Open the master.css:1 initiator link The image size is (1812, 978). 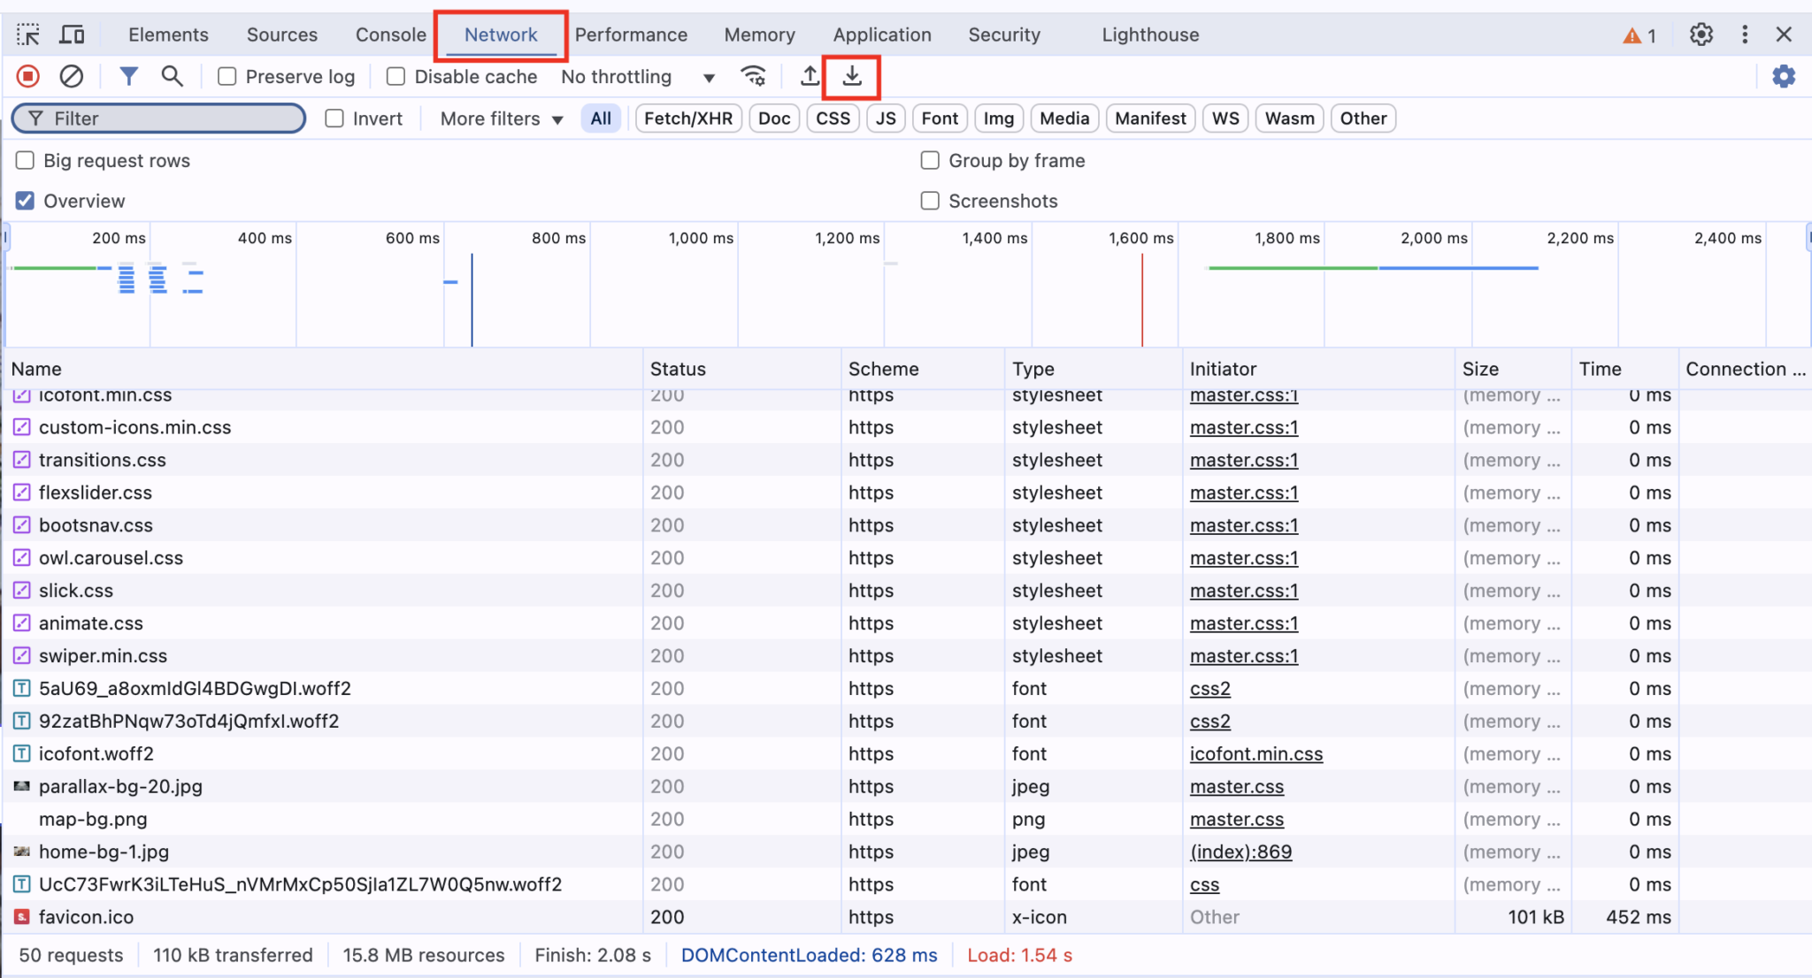1243,427
